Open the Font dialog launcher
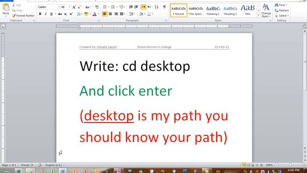 click(x=98, y=20)
